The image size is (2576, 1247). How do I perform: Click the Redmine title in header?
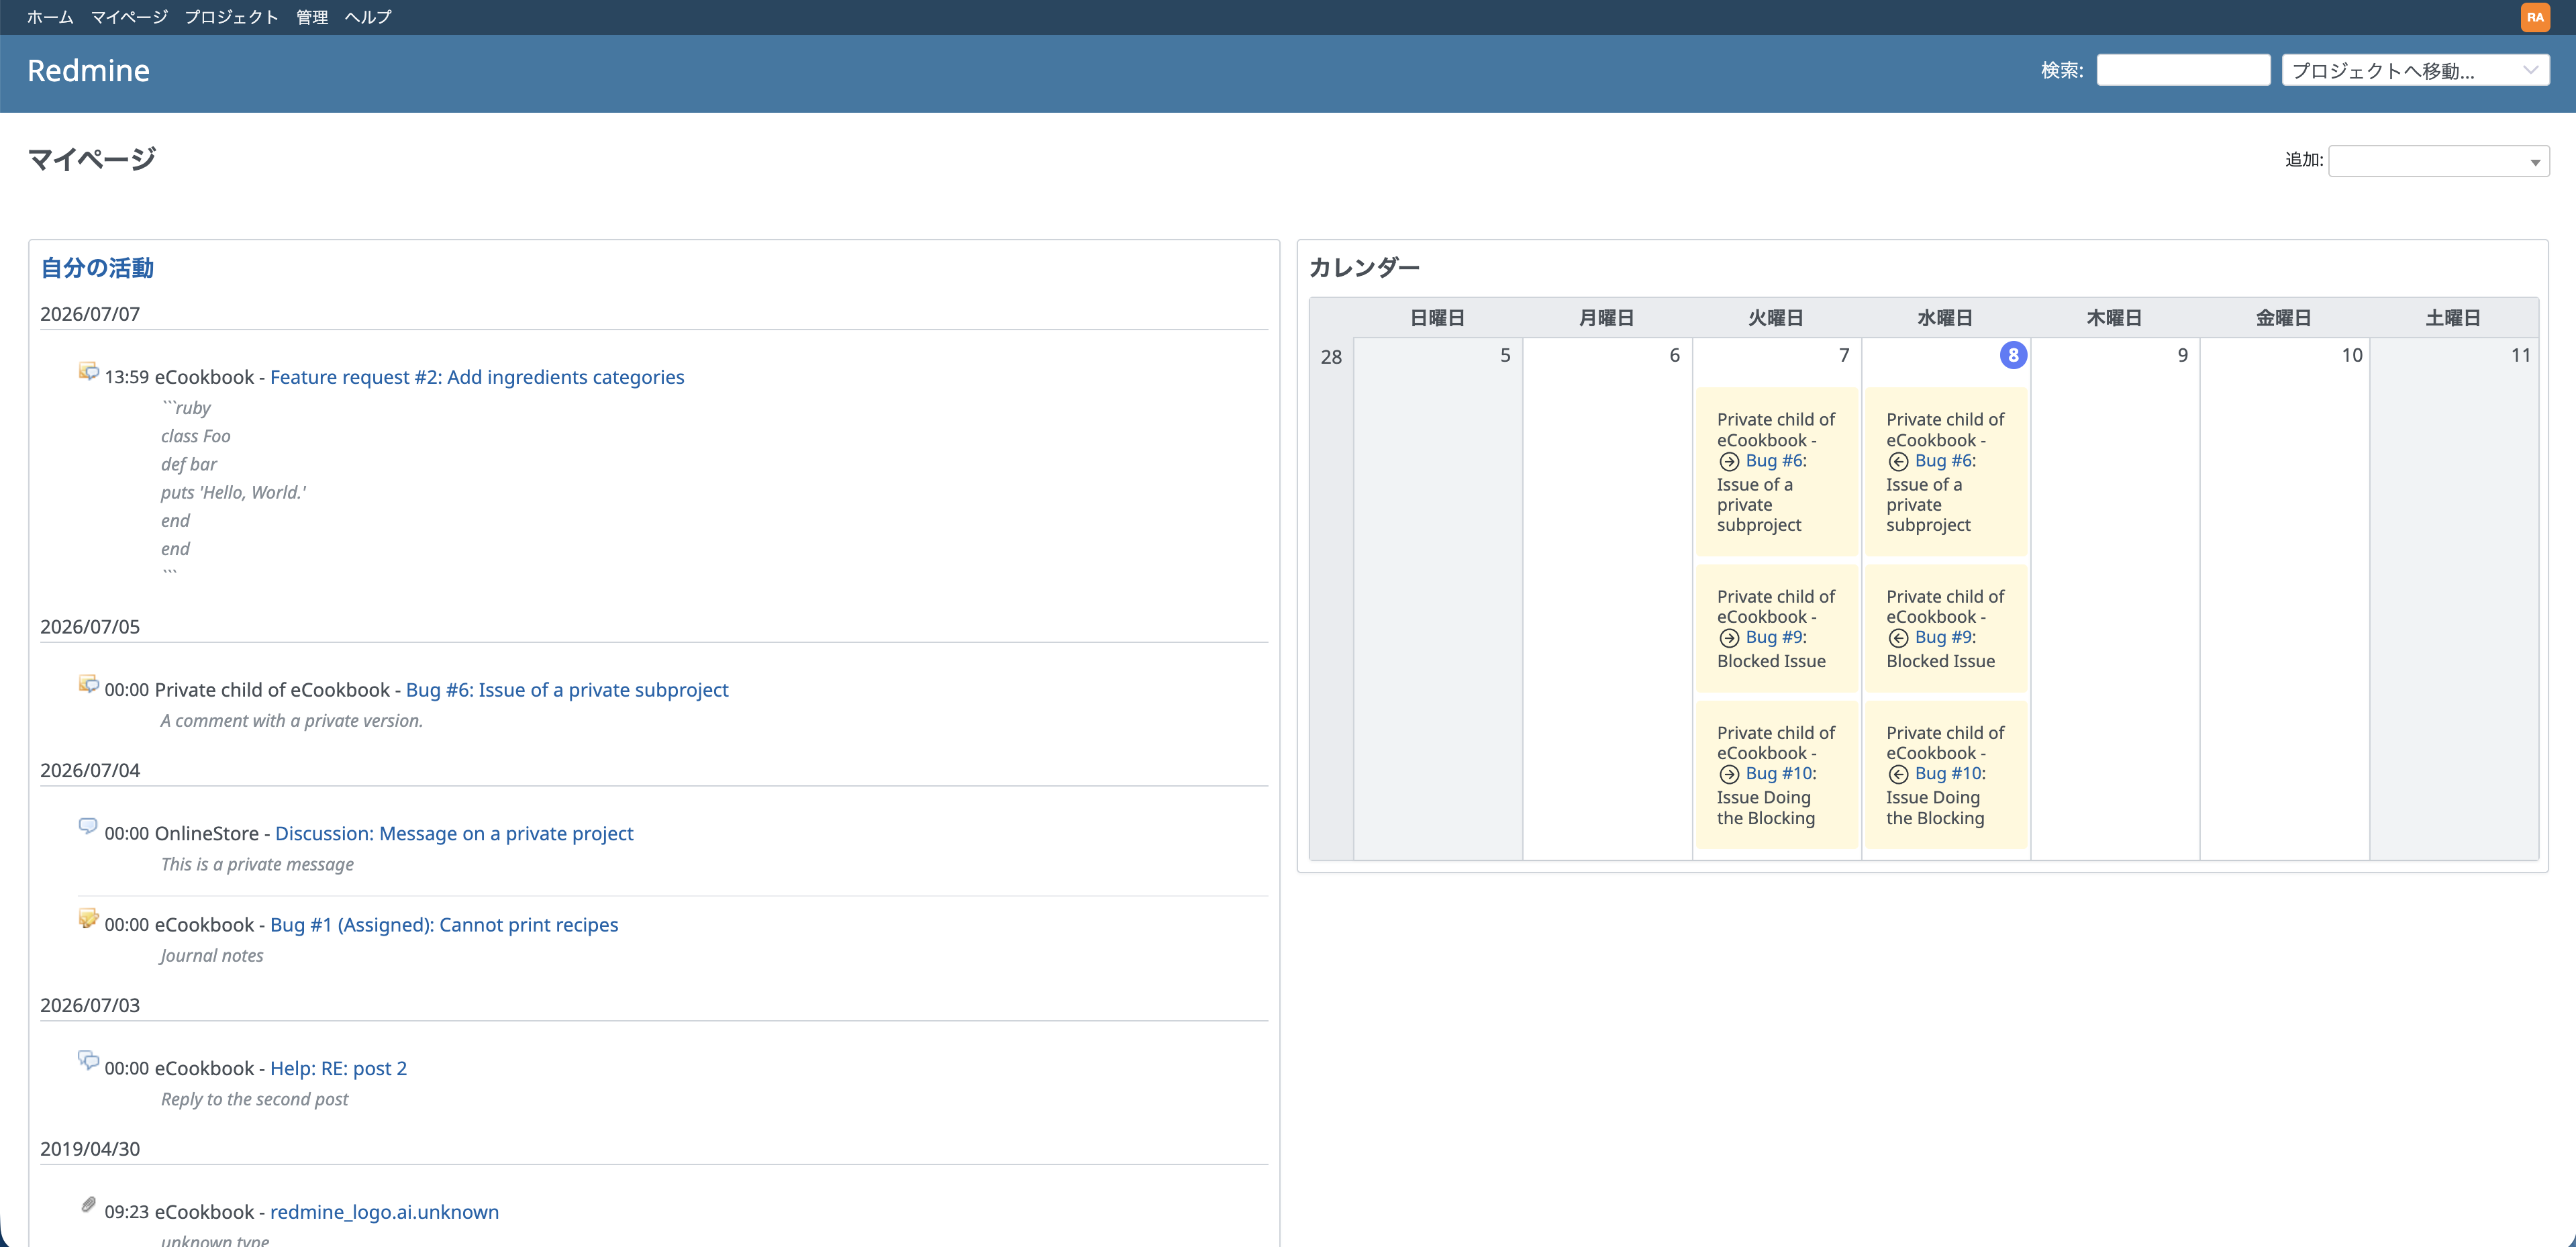click(x=88, y=71)
